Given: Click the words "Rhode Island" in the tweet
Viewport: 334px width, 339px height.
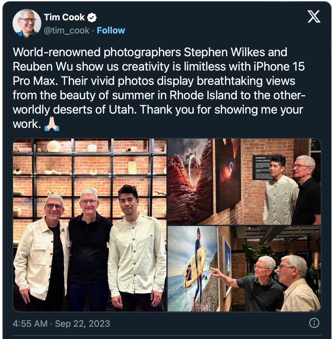Looking at the screenshot, I should (x=203, y=95).
